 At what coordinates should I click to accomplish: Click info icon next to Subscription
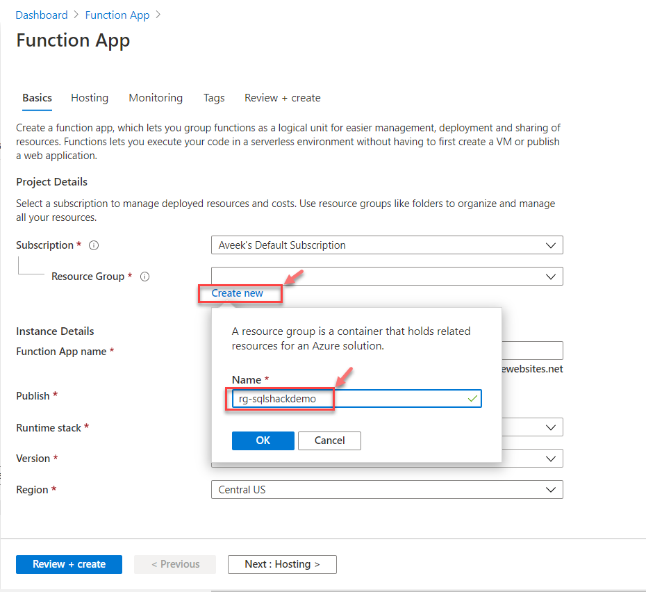[x=94, y=245]
